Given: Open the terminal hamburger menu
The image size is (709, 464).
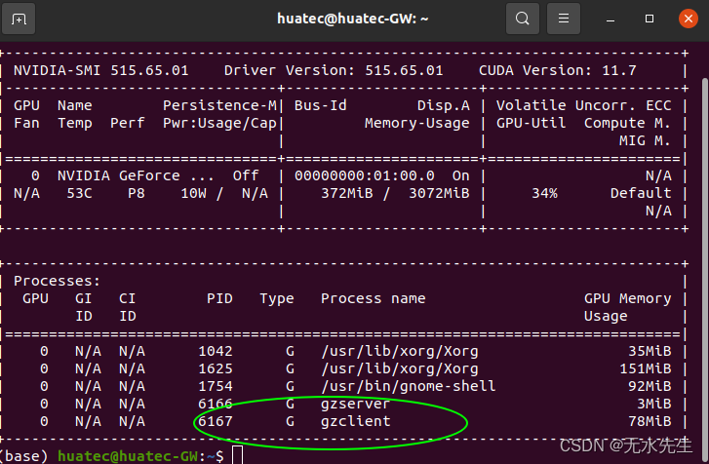Looking at the screenshot, I should click(x=564, y=19).
